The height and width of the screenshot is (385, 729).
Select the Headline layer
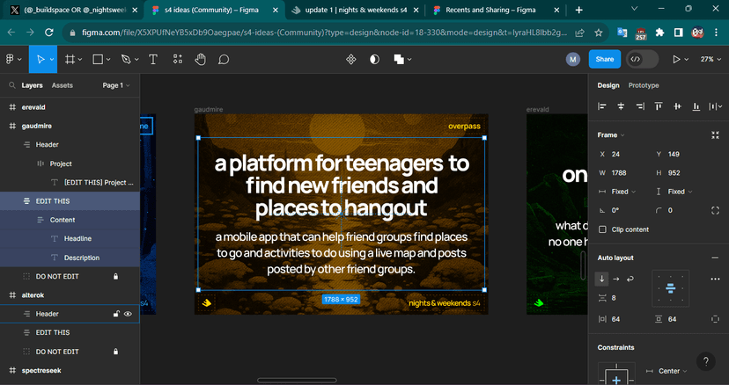tap(77, 238)
